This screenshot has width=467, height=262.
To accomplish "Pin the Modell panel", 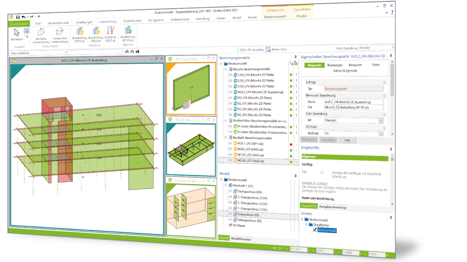I will [295, 176].
